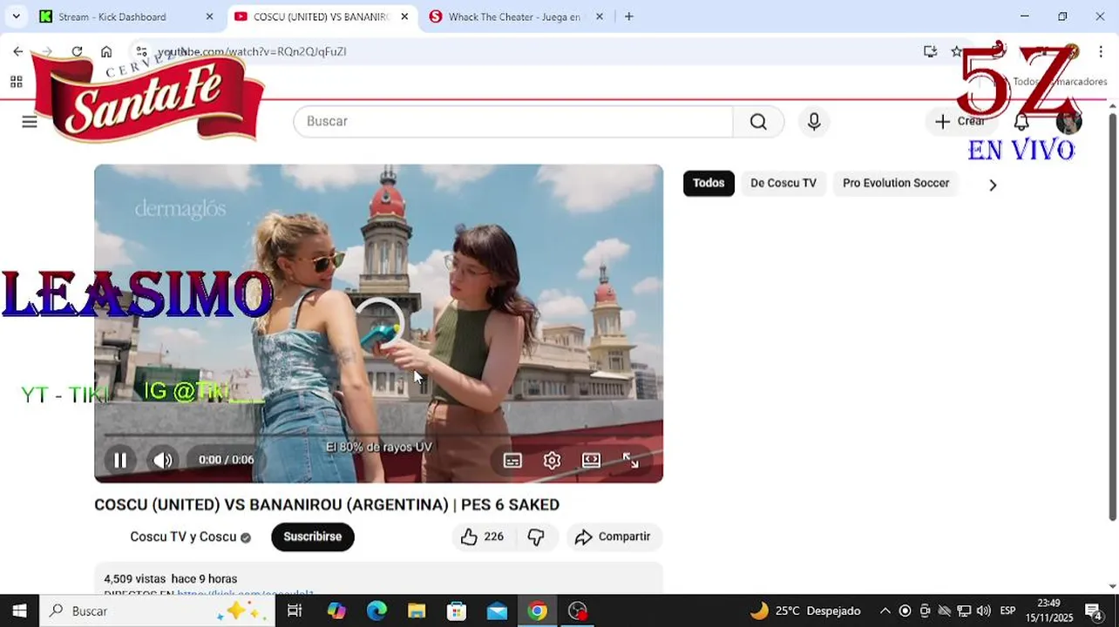Select the Pro Evolution Soccer chip
This screenshot has width=1119, height=627.
tap(896, 183)
